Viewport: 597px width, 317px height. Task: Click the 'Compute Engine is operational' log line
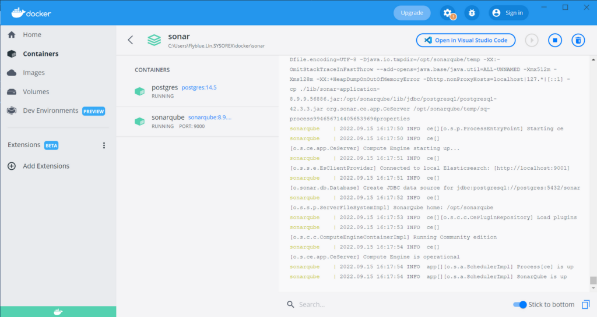(375, 257)
